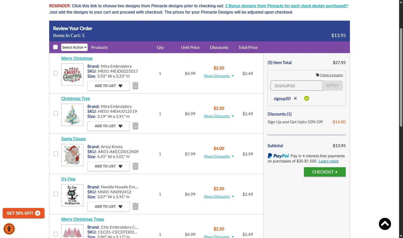The image size is (403, 238).
Task: Click the Apply coupon button
Action: (x=333, y=85)
